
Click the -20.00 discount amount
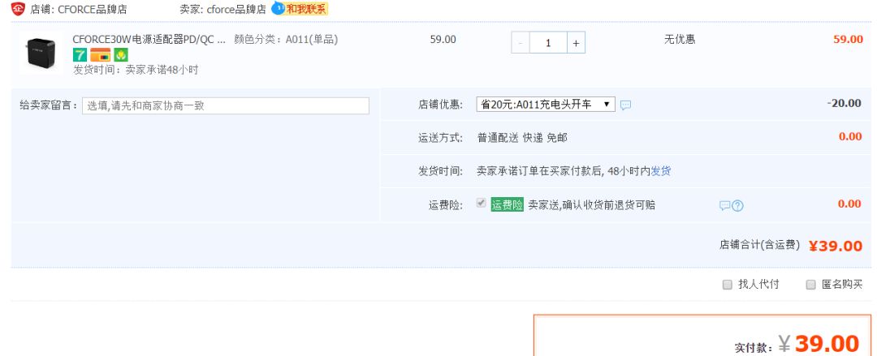pos(844,103)
